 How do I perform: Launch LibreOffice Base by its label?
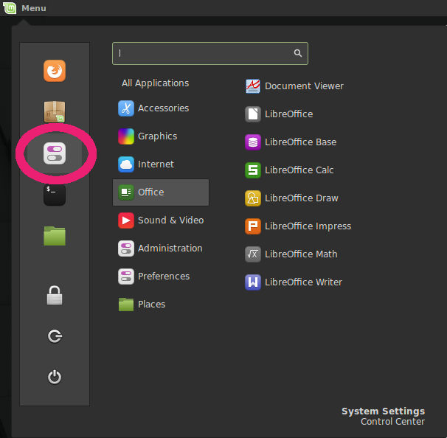(300, 142)
